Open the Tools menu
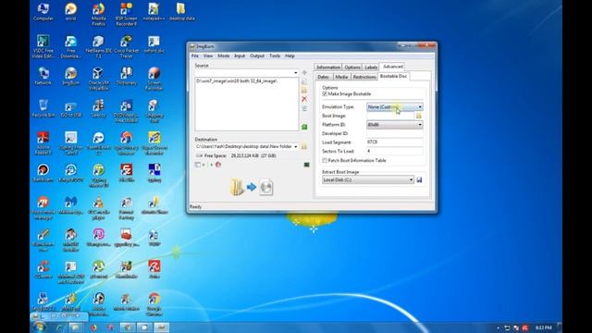This screenshot has height=333, width=592. click(275, 55)
